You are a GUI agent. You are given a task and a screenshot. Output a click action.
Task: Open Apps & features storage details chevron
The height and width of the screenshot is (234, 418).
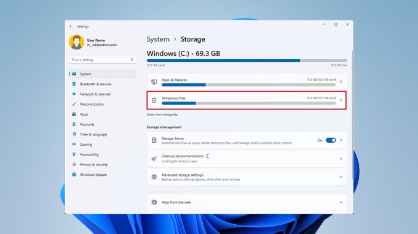click(x=341, y=82)
